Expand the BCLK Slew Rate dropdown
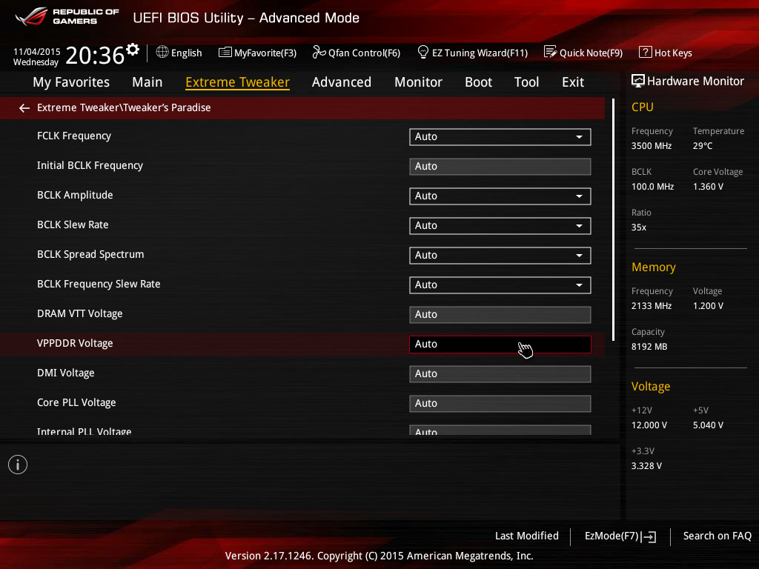Viewport: 759px width, 569px height. tap(500, 226)
